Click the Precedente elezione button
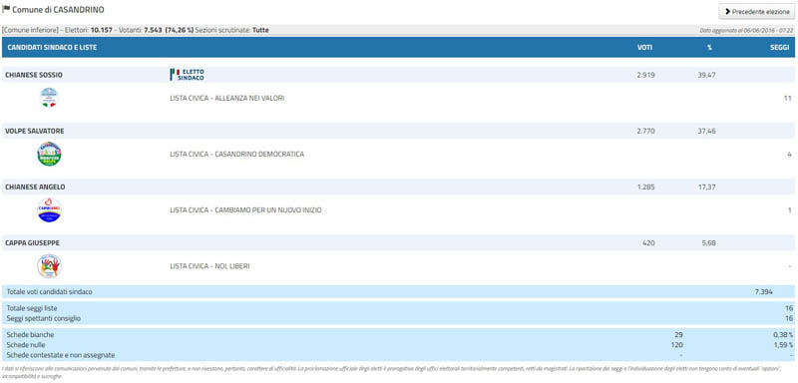The width and height of the screenshot is (798, 383). coord(756,11)
